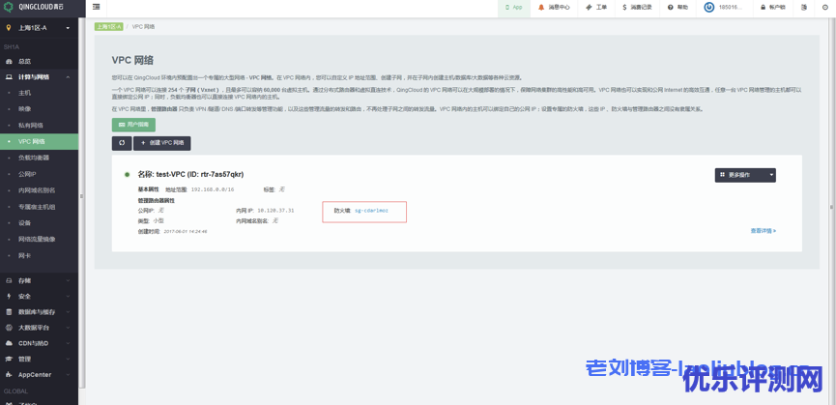
Task: Select 私有网络 in the sidebar menu
Action: click(31, 125)
